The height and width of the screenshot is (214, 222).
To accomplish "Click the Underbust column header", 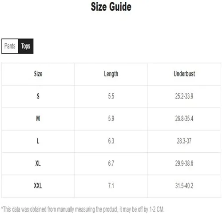I will [184, 74].
